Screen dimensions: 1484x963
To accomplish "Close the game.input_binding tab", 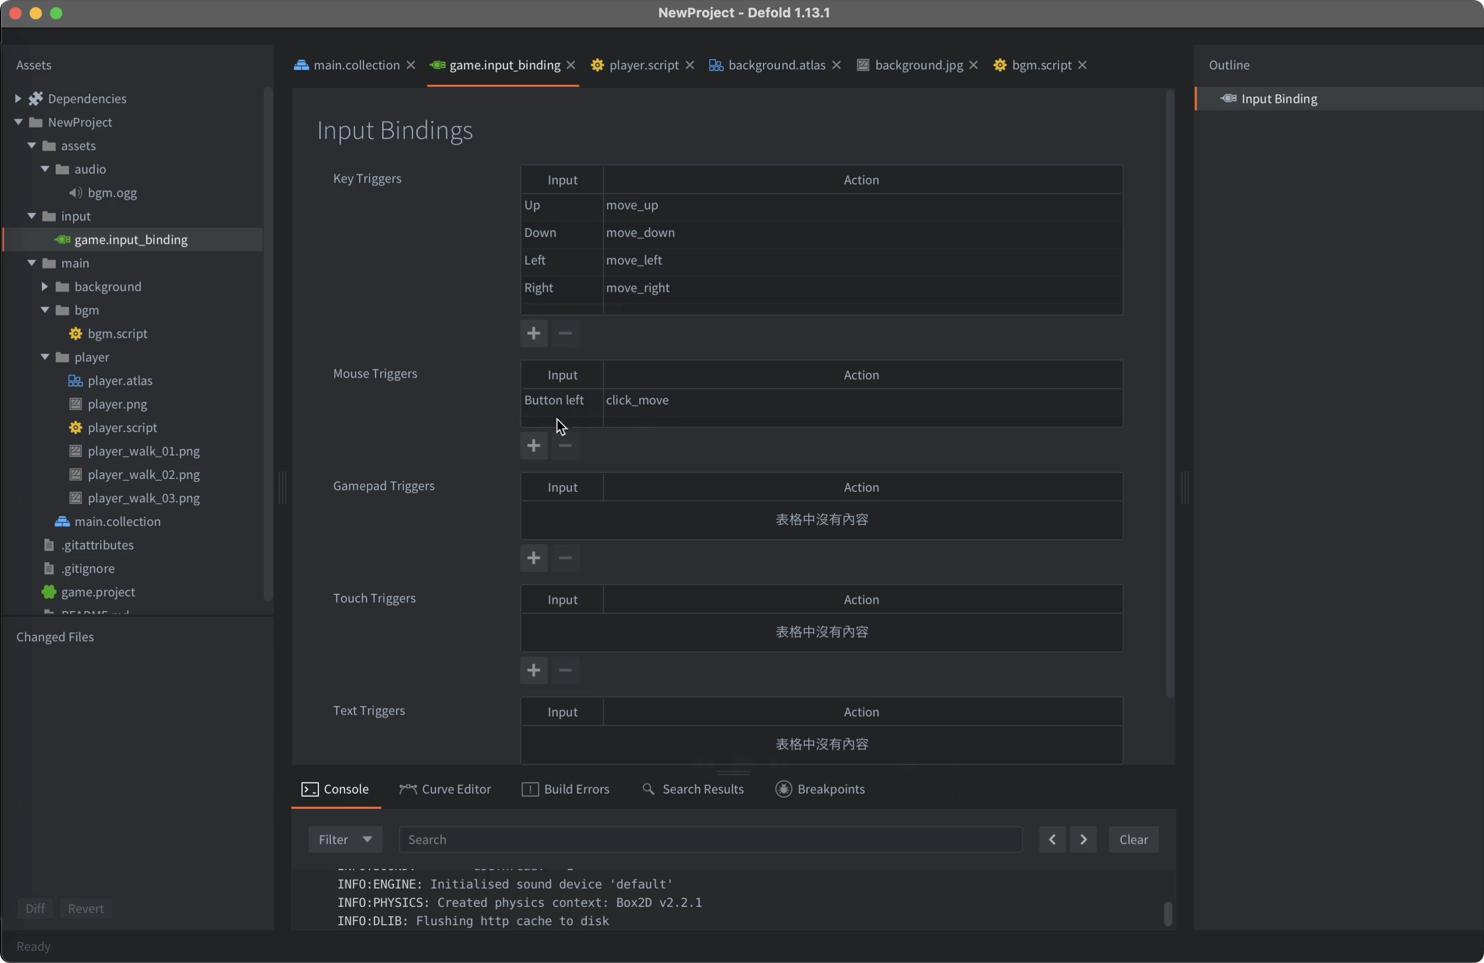I will pyautogui.click(x=571, y=65).
